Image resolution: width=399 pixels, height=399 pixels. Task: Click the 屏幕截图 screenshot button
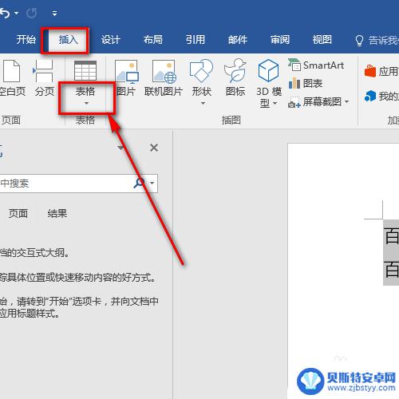314,101
